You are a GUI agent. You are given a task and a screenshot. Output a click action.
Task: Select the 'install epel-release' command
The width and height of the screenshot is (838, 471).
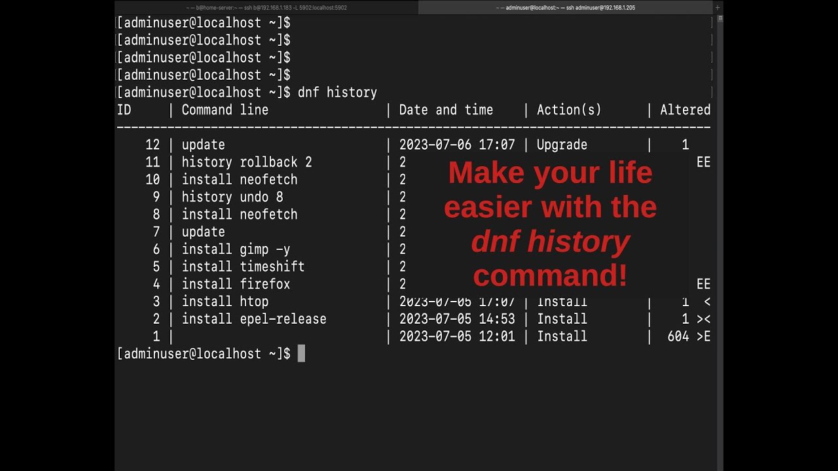coord(254,319)
